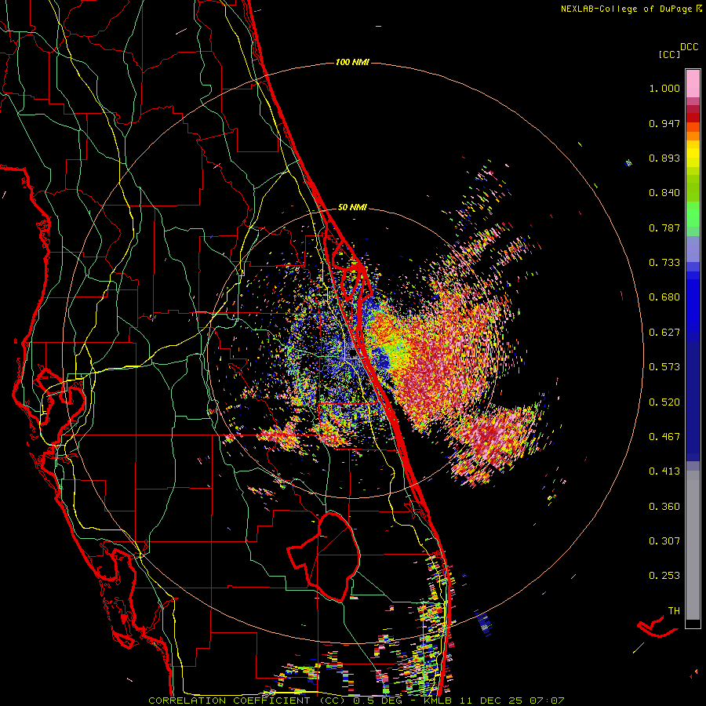Click the 0.413 color scale label
The width and height of the screenshot is (706, 706).
(x=664, y=471)
